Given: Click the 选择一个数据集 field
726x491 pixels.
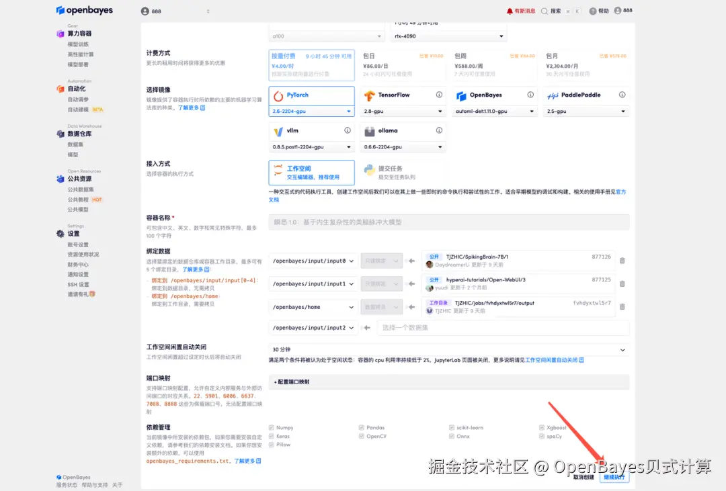Looking at the screenshot, I should coord(503,328).
